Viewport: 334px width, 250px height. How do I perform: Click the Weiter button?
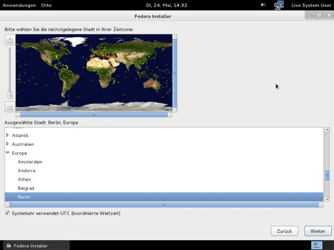[x=318, y=231]
